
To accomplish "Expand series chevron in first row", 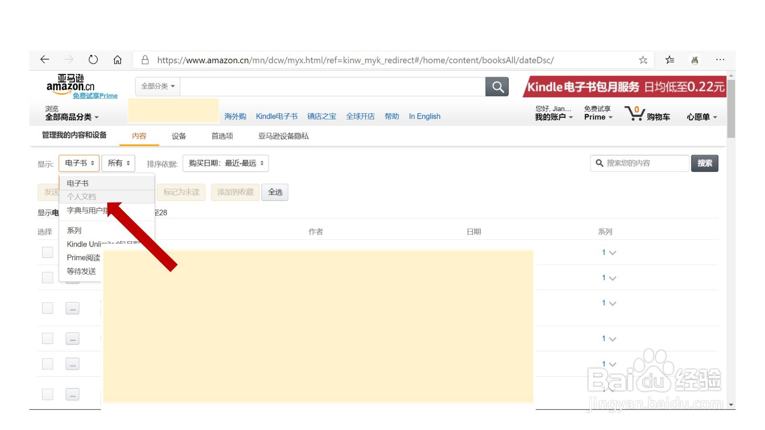I will pyautogui.click(x=612, y=253).
